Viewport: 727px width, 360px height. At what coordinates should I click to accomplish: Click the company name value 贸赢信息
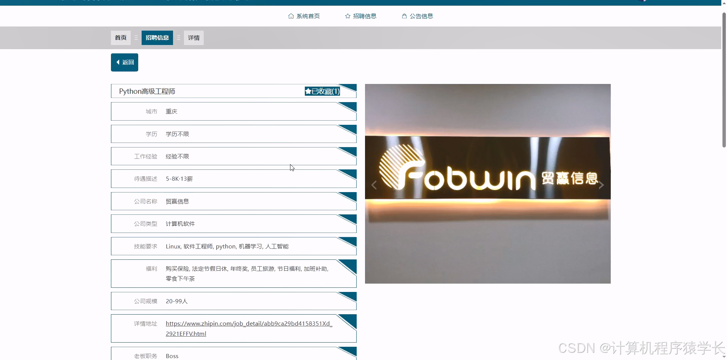point(177,202)
